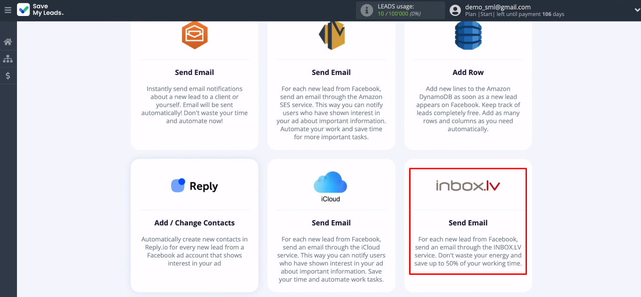Click the Amazon DynamoDB logo
641x297 pixels.
[468, 35]
